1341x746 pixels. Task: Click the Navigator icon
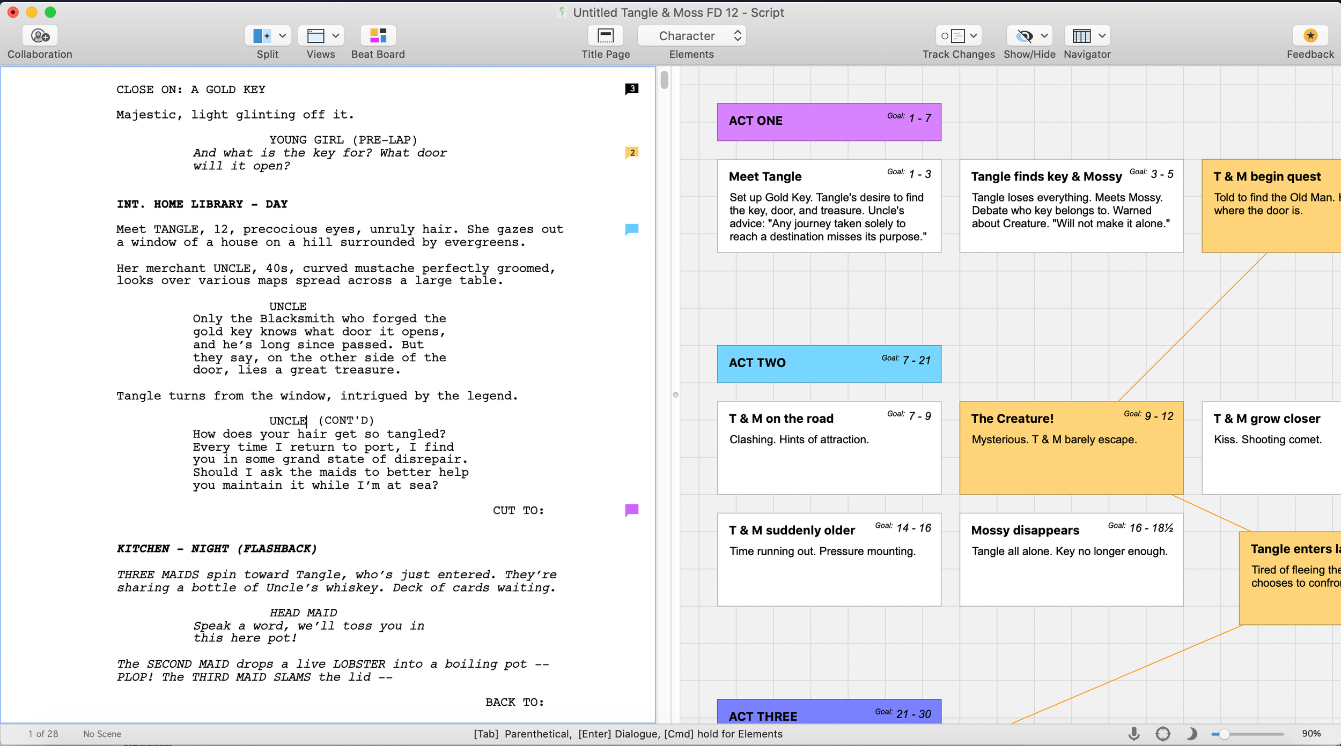point(1081,36)
